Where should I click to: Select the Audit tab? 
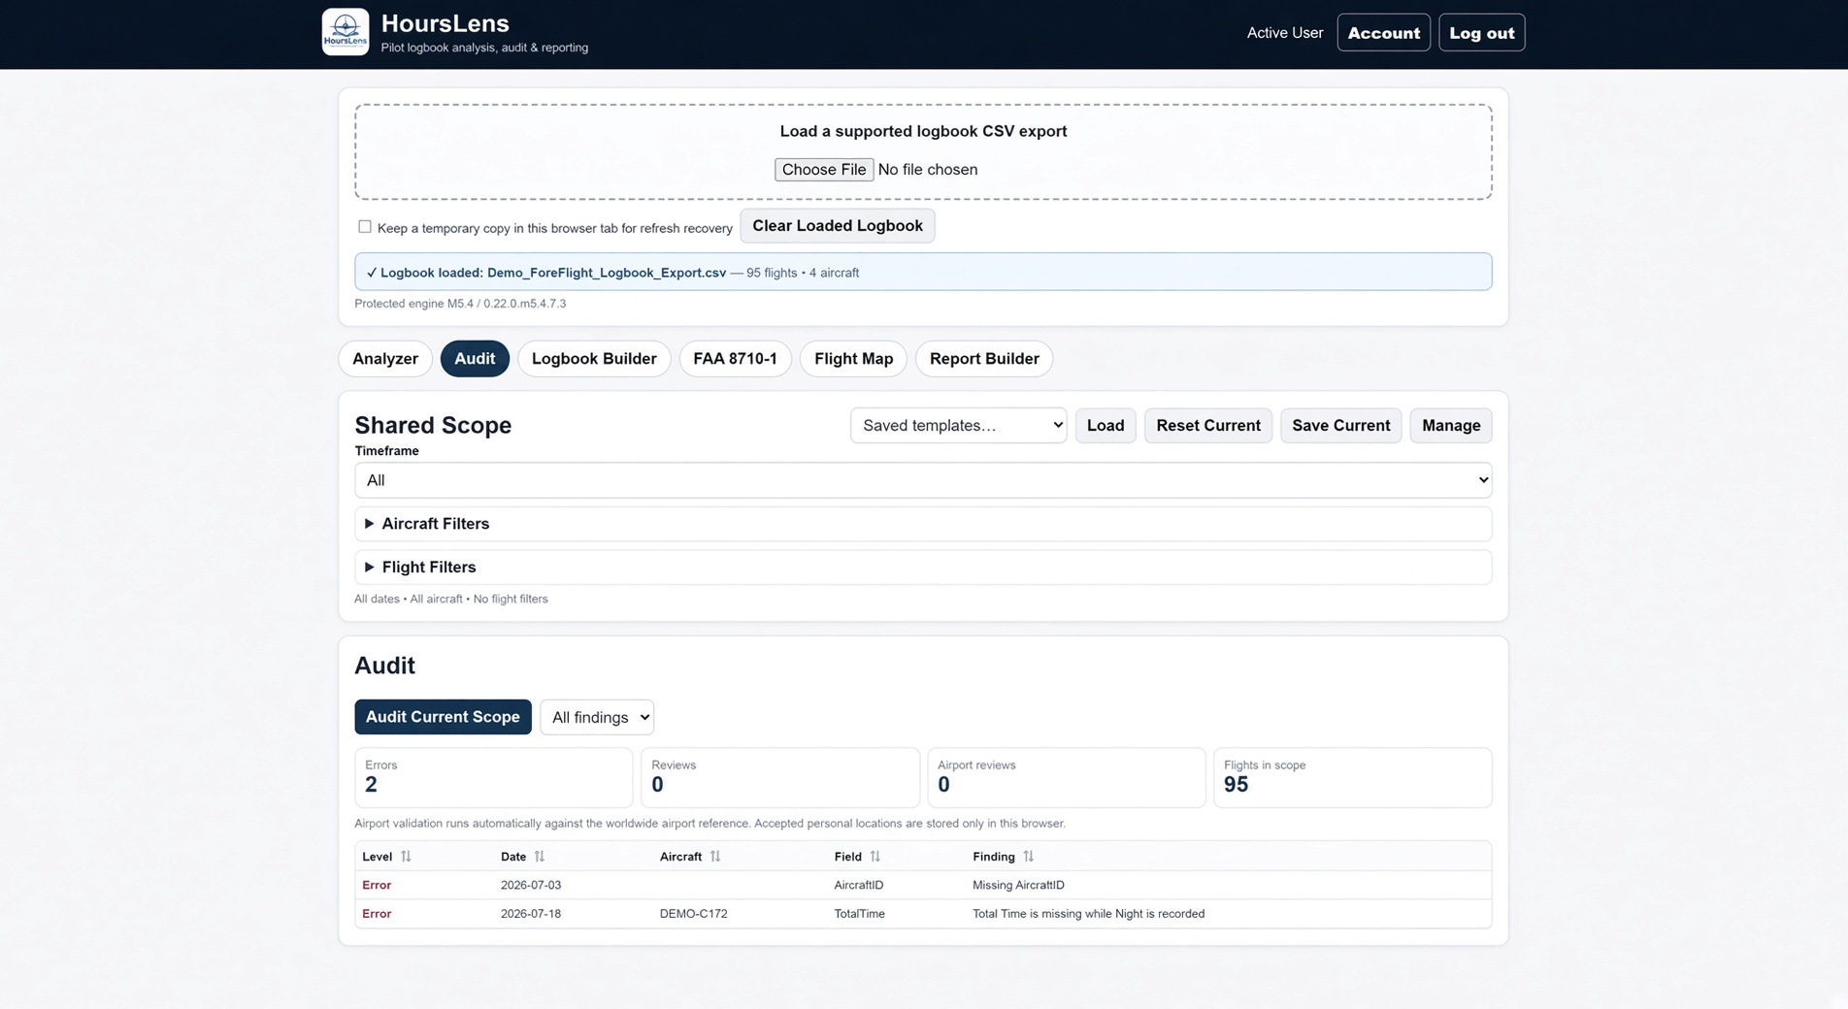[x=475, y=359]
